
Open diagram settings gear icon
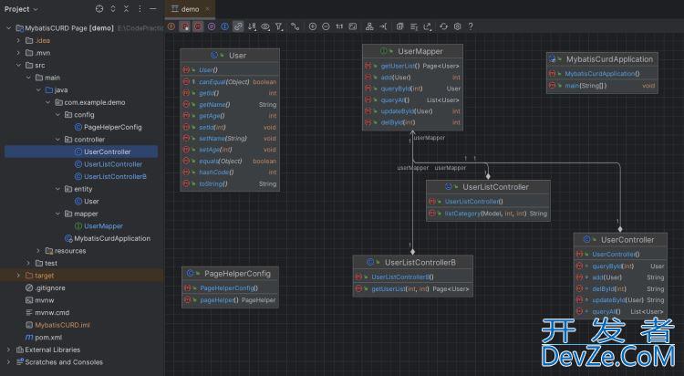[458, 26]
